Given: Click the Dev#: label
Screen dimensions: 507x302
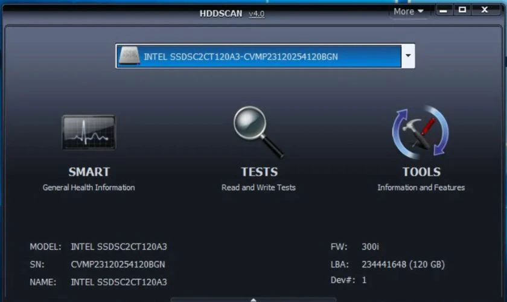Looking at the screenshot, I should (x=342, y=280).
